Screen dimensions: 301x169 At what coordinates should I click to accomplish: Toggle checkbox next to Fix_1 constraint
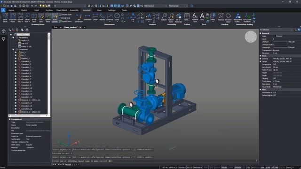pyautogui.click(x=16, y=52)
